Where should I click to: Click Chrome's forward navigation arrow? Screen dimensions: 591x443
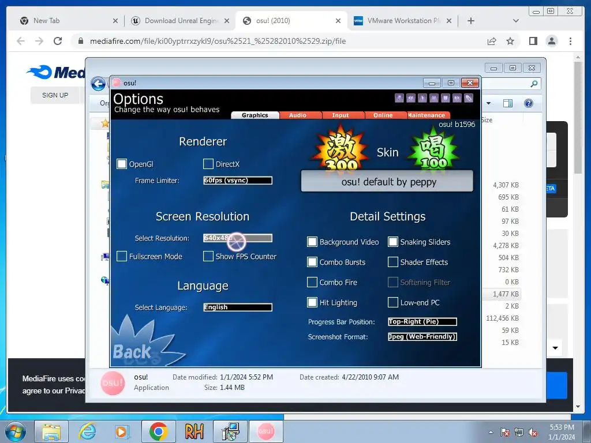point(39,41)
